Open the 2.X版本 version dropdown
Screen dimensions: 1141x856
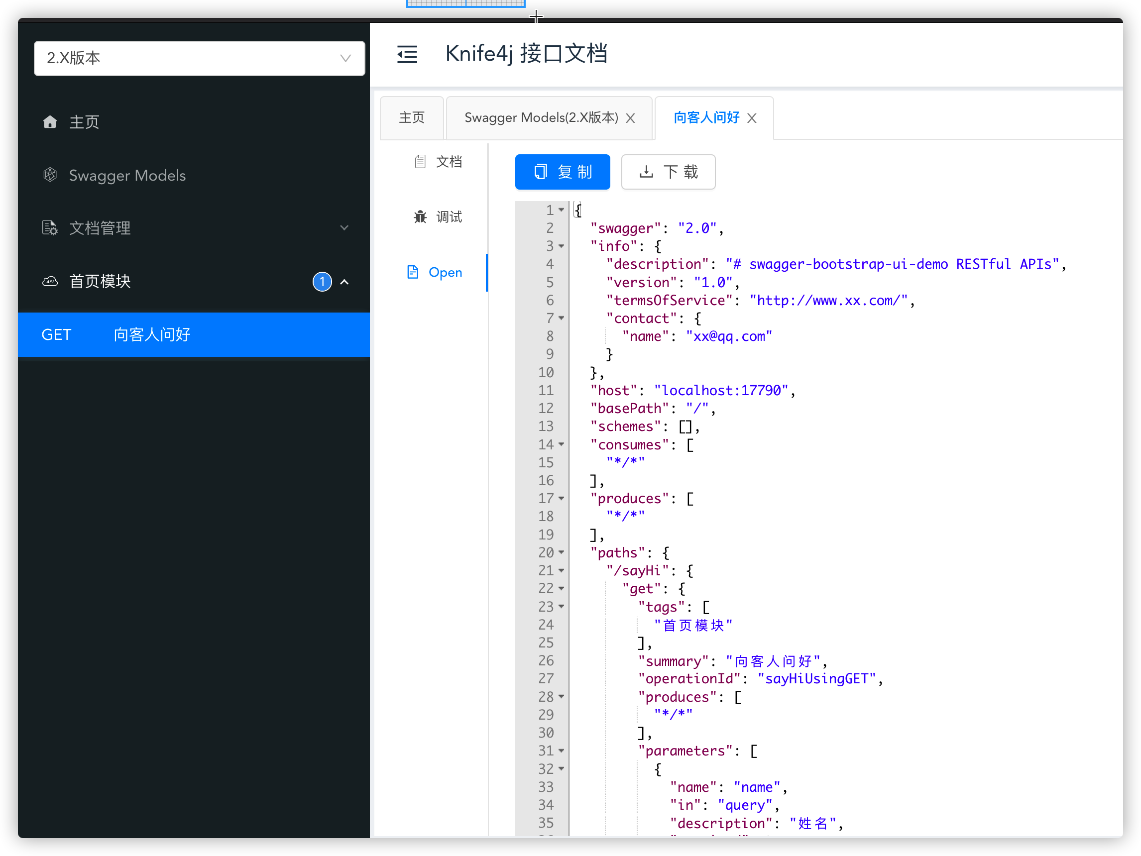[x=345, y=58]
